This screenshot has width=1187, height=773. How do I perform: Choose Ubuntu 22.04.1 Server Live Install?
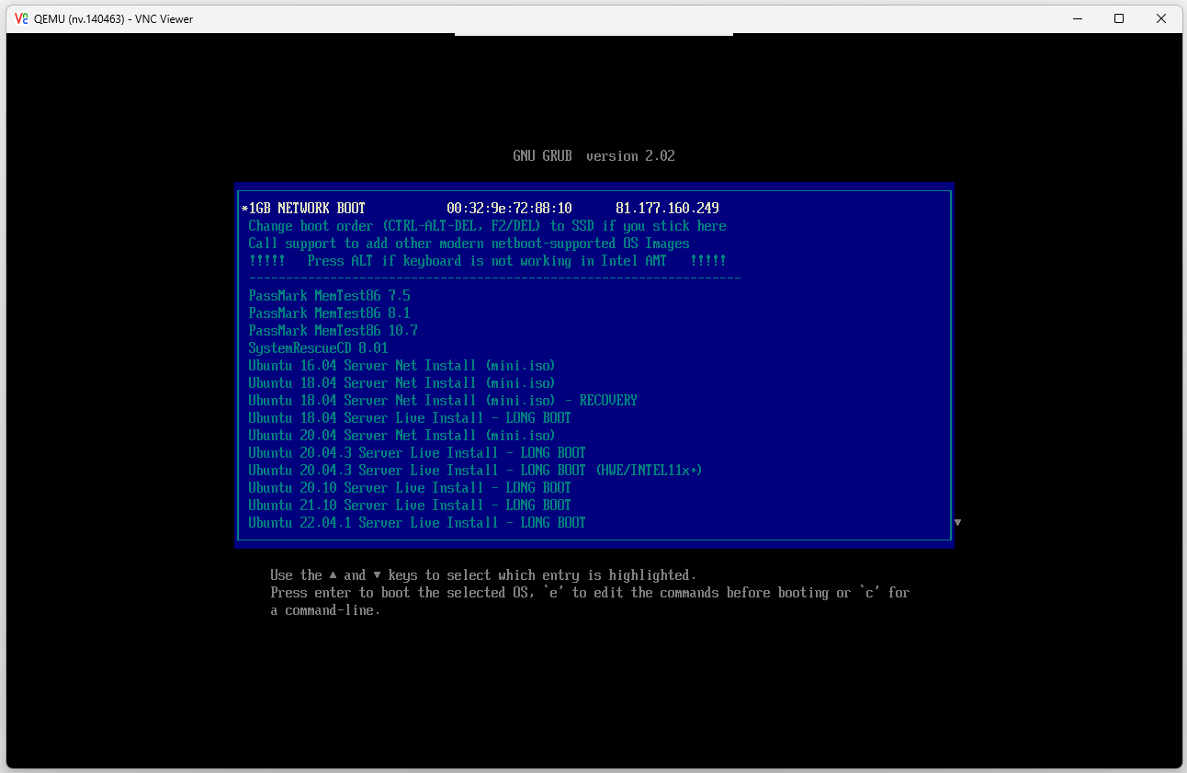416,523
